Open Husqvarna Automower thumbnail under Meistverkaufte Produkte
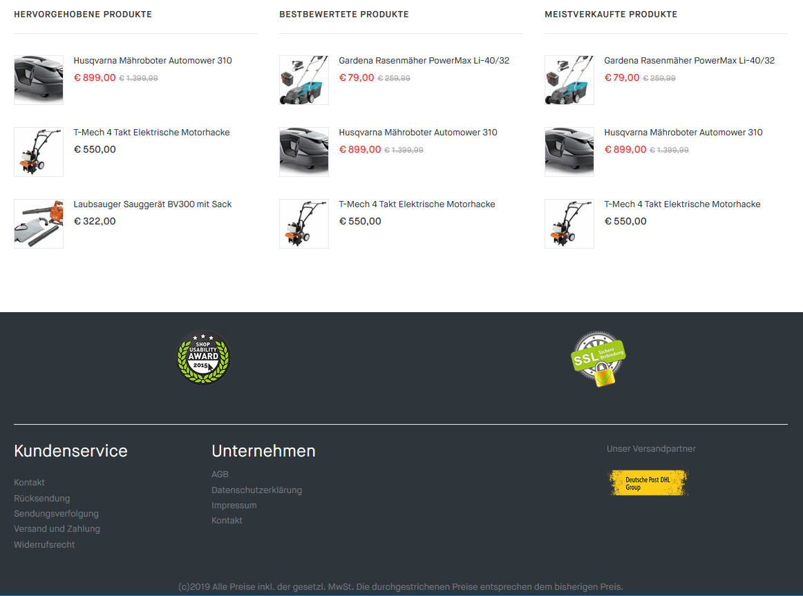803x596 pixels. pyautogui.click(x=569, y=152)
